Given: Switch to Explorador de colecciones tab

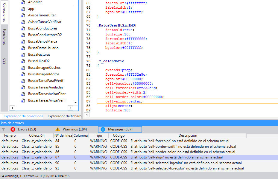Looking at the screenshot, I should [23, 116].
